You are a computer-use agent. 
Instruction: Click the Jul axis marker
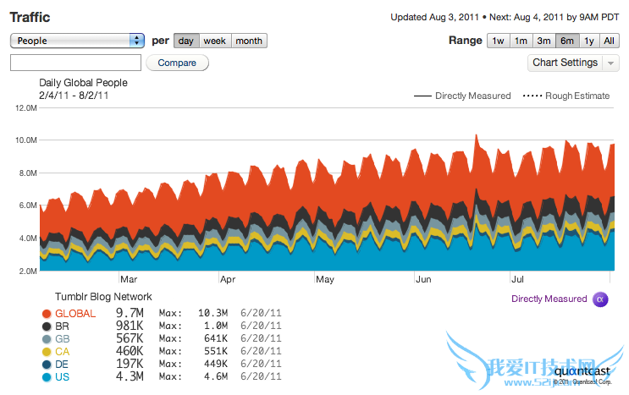517,279
